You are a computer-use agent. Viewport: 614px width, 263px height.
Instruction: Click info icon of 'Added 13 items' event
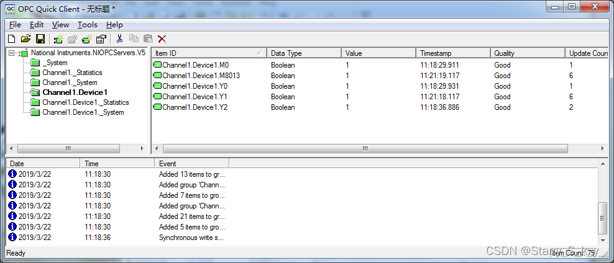coord(12,174)
